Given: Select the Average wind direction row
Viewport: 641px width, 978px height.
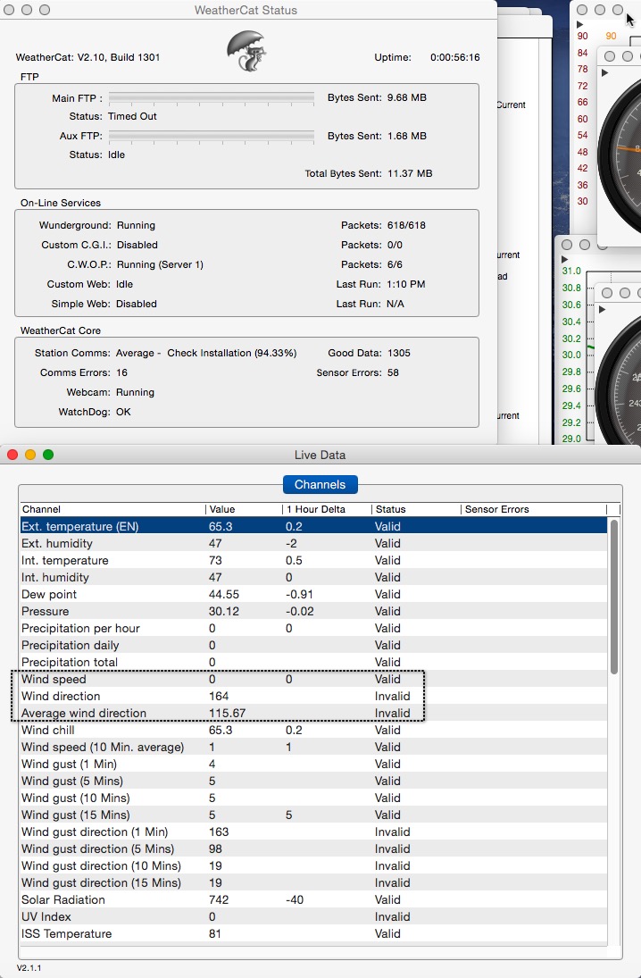Looking at the screenshot, I should 313,713.
